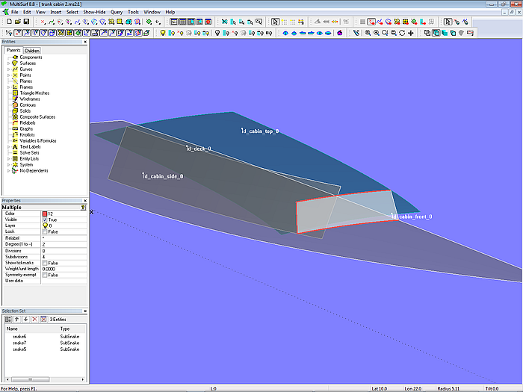Check the Show tickmarks checkbox
This screenshot has width=523, height=392.
[x=46, y=263]
